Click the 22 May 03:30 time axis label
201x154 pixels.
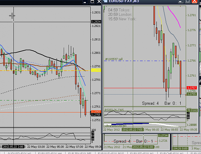36,147
